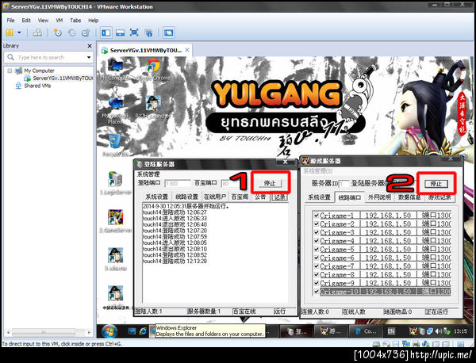
Task: Open the VM menu
Action: pos(59,21)
